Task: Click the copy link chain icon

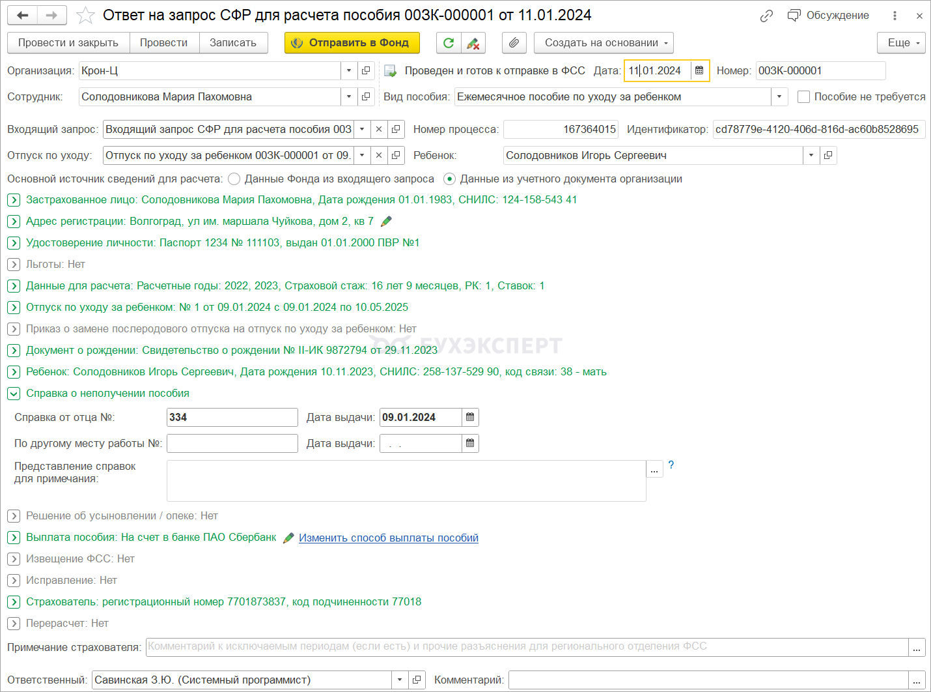Action: click(x=766, y=16)
